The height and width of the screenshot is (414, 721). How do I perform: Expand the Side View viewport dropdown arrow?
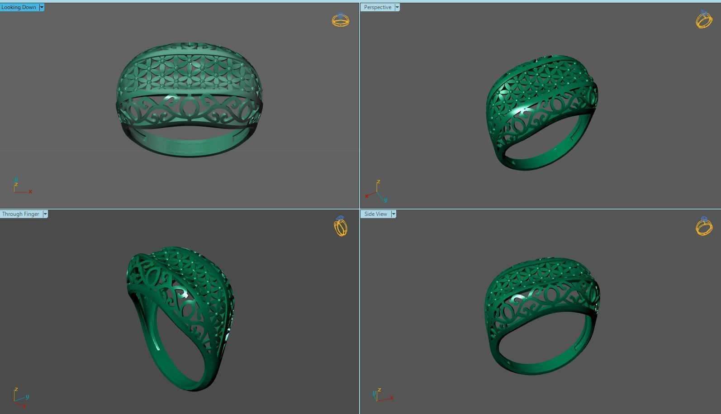click(394, 214)
